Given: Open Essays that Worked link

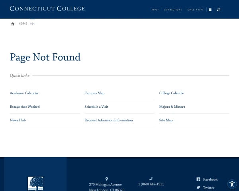Looking at the screenshot, I should point(25,107).
